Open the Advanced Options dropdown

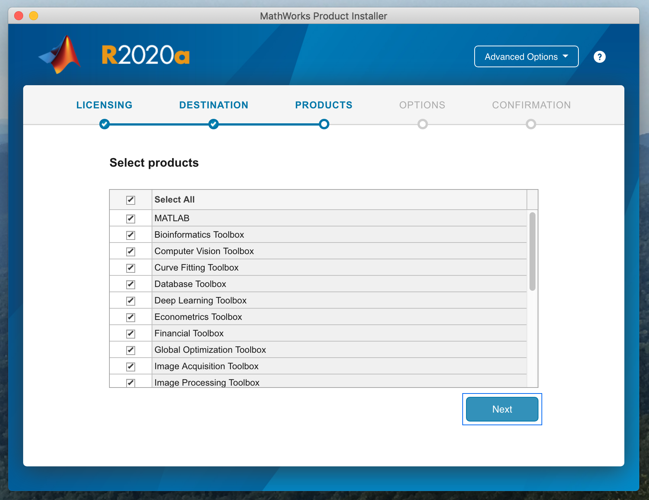point(526,57)
